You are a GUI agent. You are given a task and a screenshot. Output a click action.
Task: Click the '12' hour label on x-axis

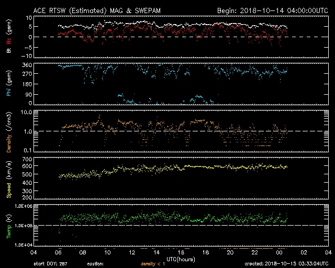click(x=132, y=252)
